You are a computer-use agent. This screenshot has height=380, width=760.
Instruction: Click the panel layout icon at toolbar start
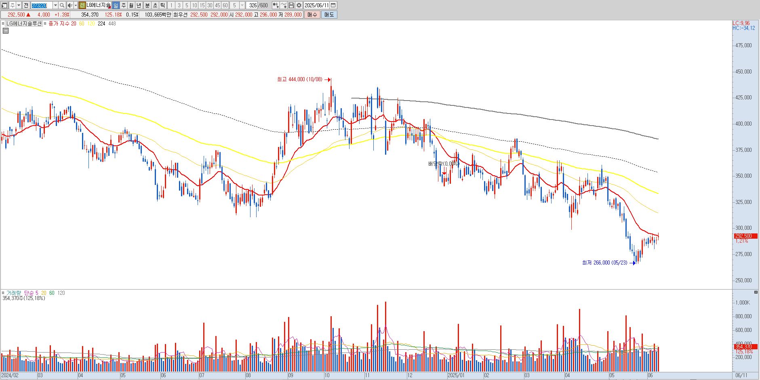[x=4, y=5]
